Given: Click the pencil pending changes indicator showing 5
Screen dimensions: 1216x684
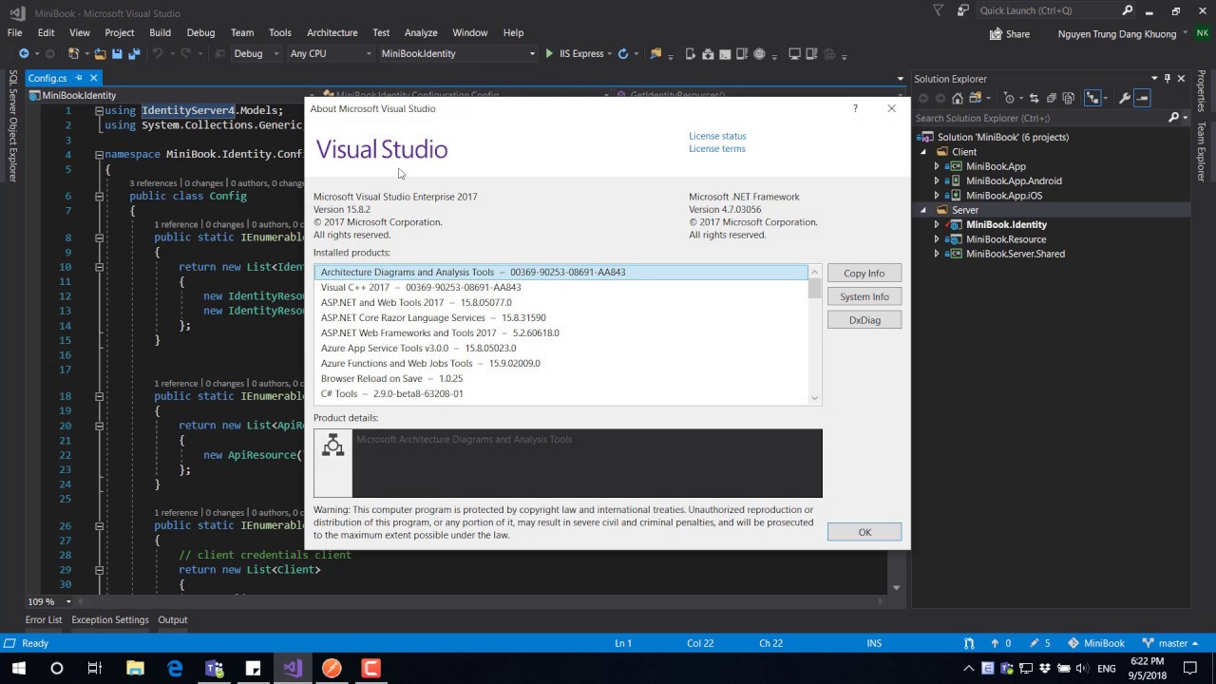Looking at the screenshot, I should 1040,643.
